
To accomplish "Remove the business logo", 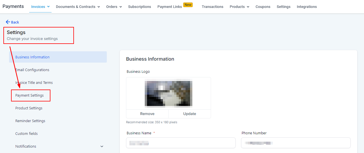I will tap(147, 114).
